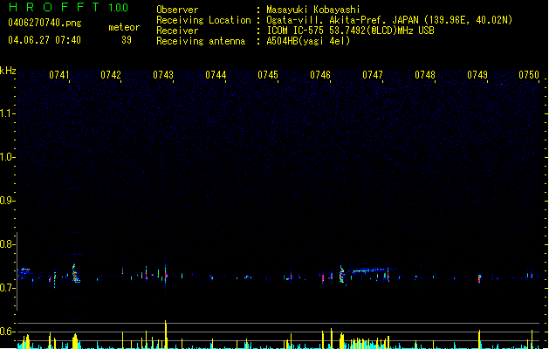Screen dimensions: 549x349
Task: Click the receiver line ICOM IC-575 53.7492
Action: [350, 31]
